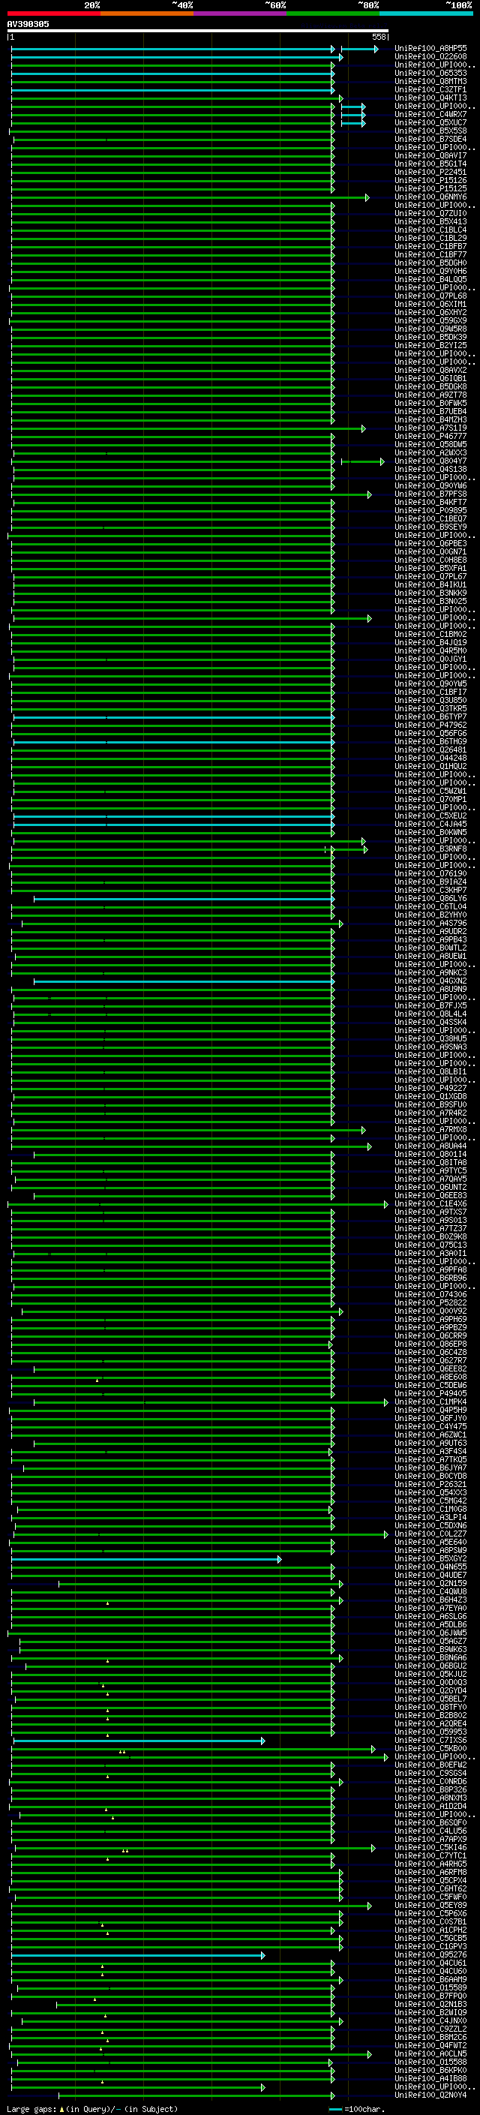The height and width of the screenshot is (2115, 480).
Task: Select the AV390305 query label
Action: pos(28,25)
